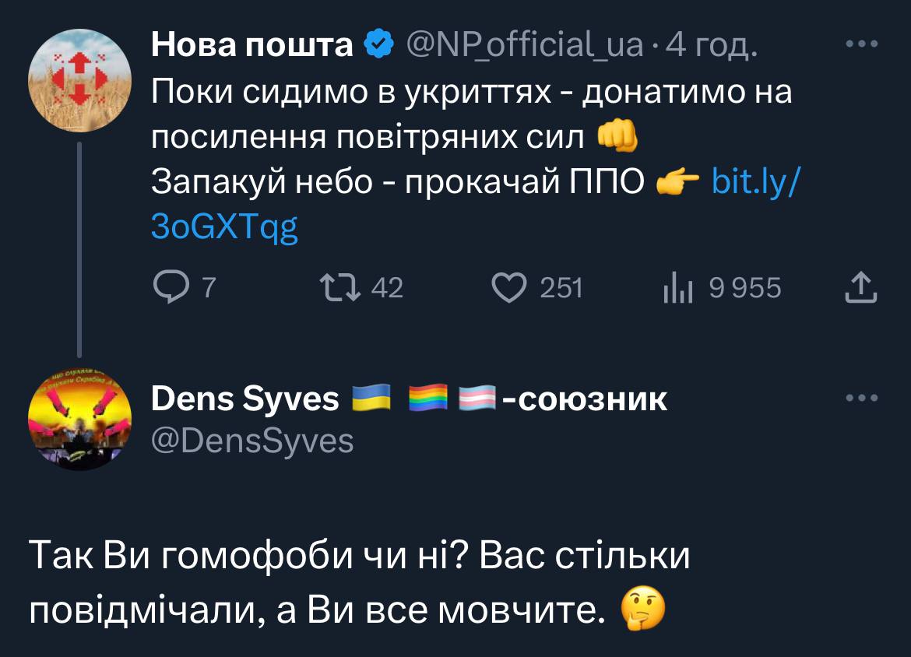Retweet the Нова пошта post
Viewport: 911px width, 657px height.
click(x=341, y=289)
